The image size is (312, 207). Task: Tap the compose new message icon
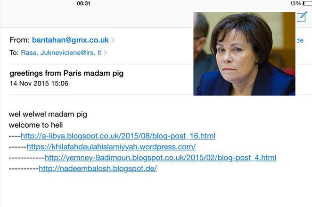point(302,16)
